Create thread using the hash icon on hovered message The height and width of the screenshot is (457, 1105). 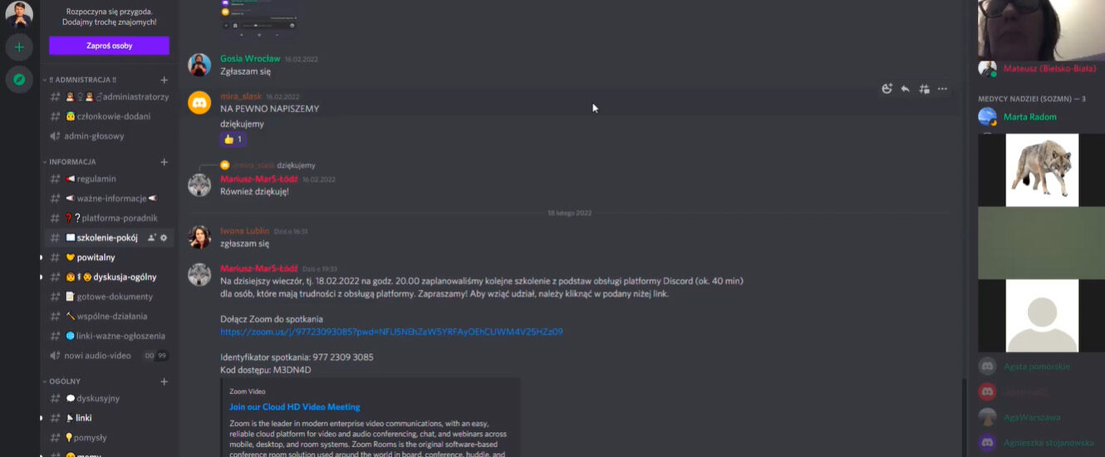point(924,89)
